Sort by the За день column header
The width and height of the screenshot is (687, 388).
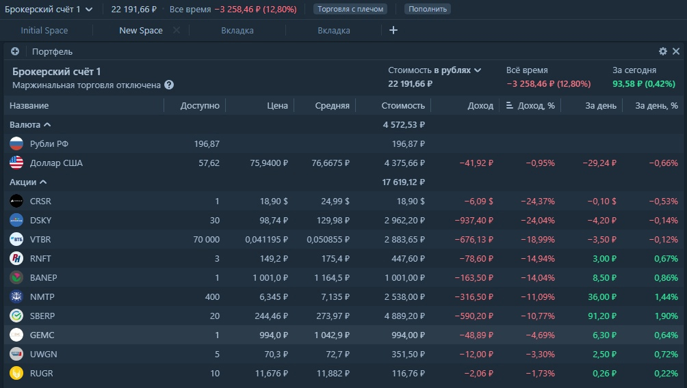(x=601, y=105)
